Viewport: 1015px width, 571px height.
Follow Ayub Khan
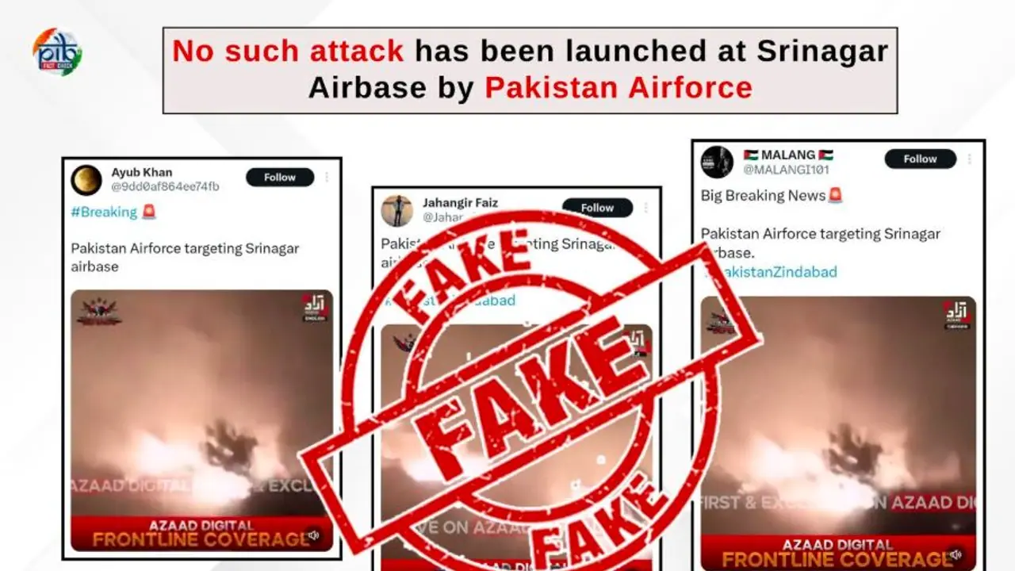tap(280, 177)
